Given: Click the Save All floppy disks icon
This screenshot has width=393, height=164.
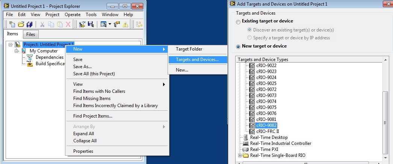Looking at the screenshot, I should 30,24.
